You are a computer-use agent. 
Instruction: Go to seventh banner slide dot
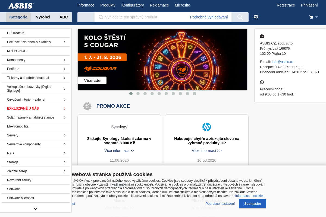[173, 94]
